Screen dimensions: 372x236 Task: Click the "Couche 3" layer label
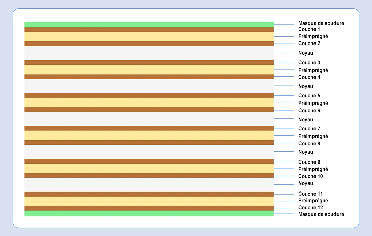(309, 63)
